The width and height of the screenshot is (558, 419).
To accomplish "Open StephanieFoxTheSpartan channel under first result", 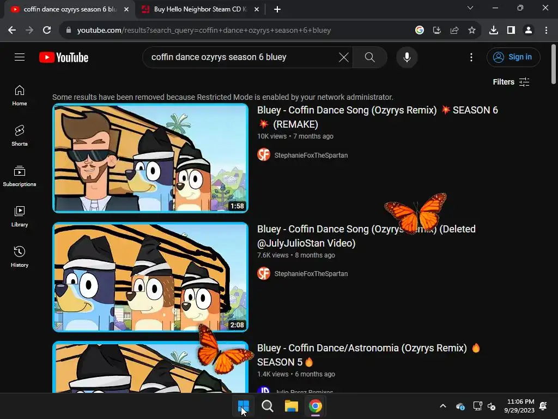I will click(x=311, y=155).
